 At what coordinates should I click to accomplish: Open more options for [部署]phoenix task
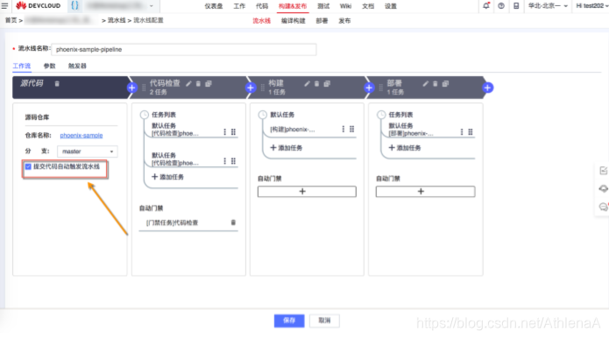point(462,132)
